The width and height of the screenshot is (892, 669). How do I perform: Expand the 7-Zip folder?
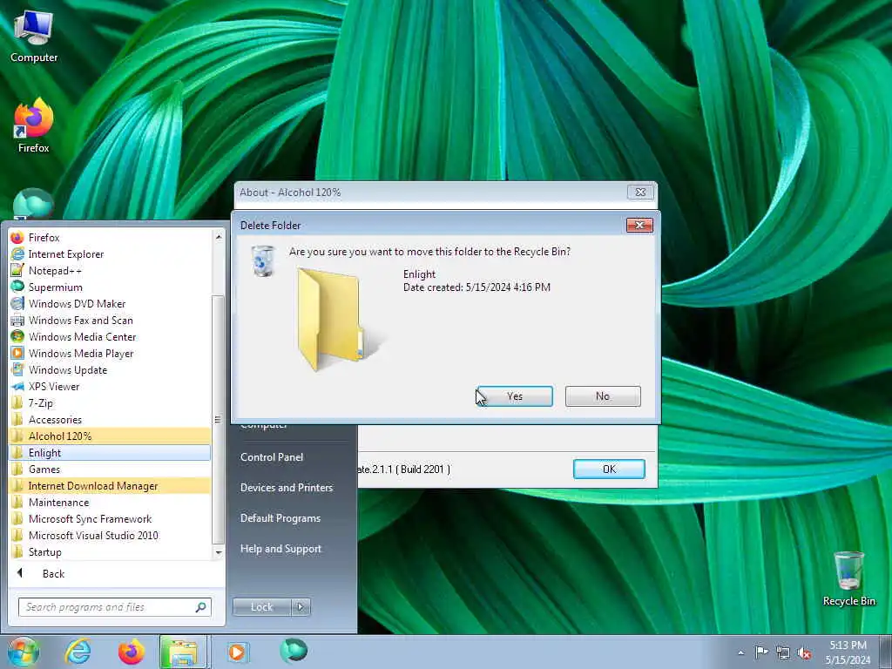[x=111, y=402]
